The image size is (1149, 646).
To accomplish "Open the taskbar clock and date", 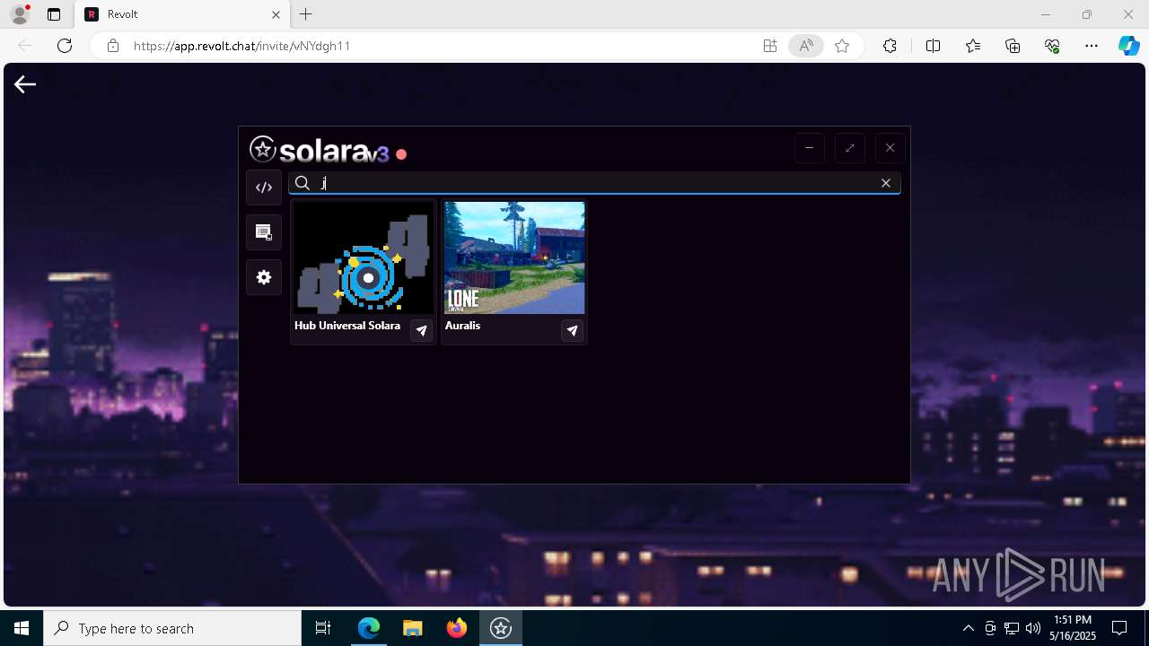I will 1073,628.
